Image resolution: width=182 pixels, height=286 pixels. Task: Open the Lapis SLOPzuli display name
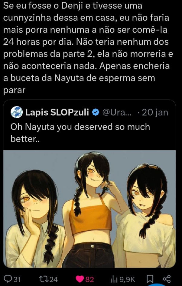tap(57, 113)
